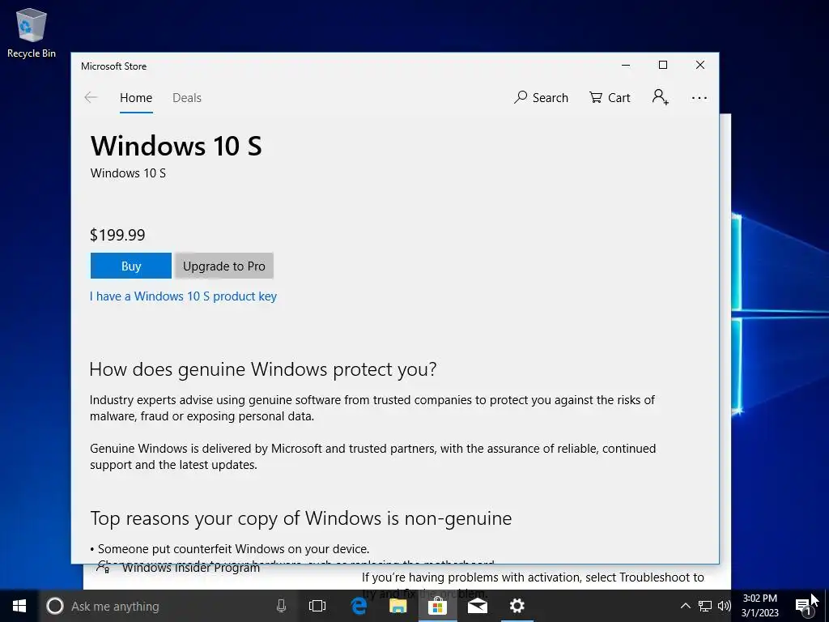The height and width of the screenshot is (622, 829).
Task: Show hidden tray icons chevron
Action: pos(685,606)
